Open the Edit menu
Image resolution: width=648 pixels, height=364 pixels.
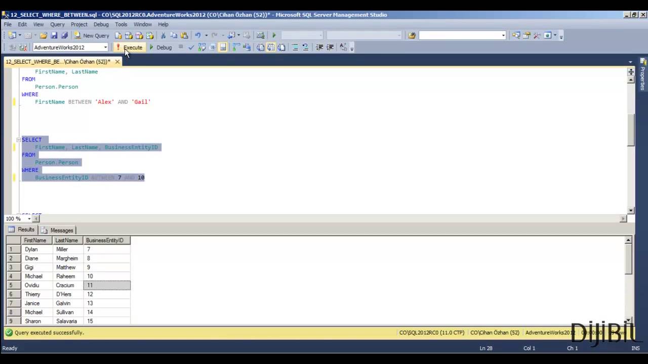pyautogui.click(x=22, y=24)
